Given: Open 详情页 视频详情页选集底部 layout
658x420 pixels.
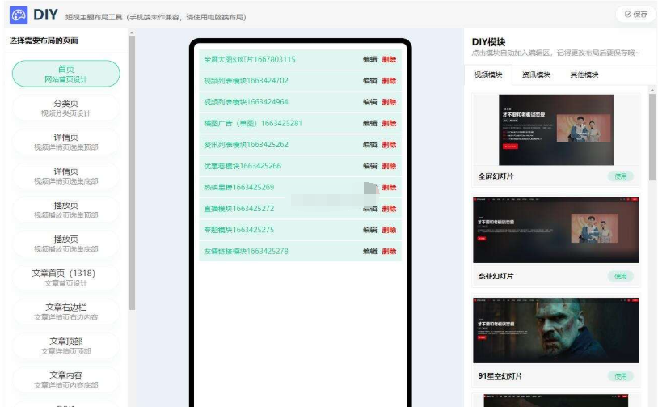Looking at the screenshot, I should tap(66, 176).
